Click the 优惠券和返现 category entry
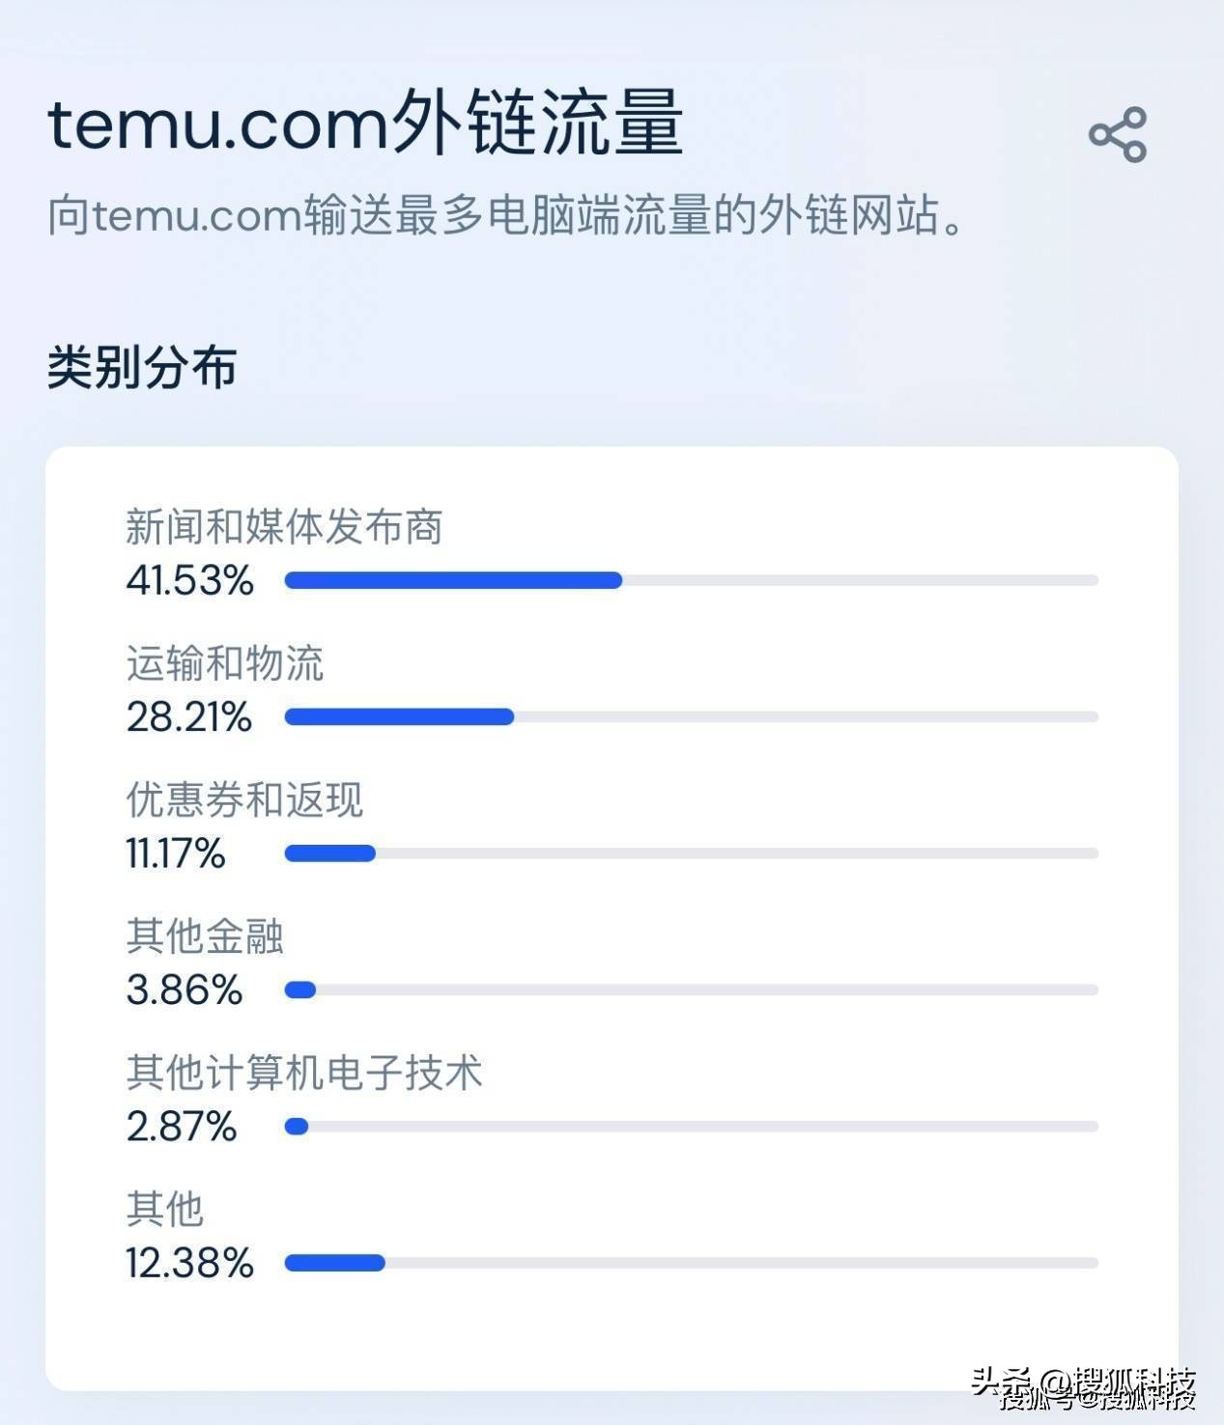 [x=245, y=799]
